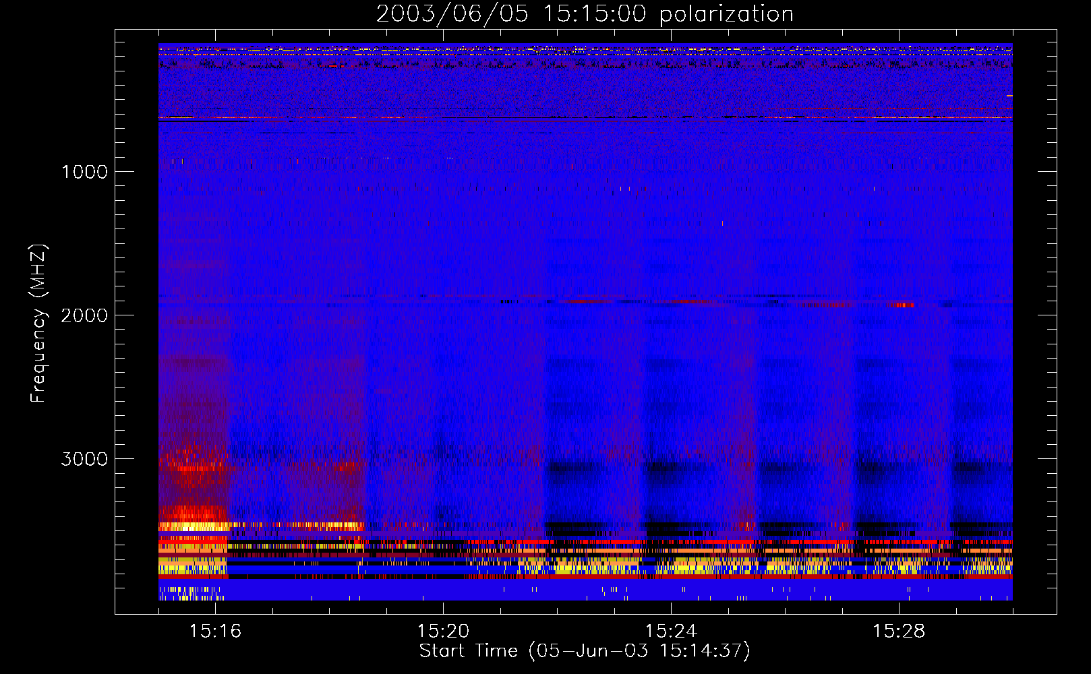
Task: Select the 3000 frequency axis label
Action: click(84, 459)
